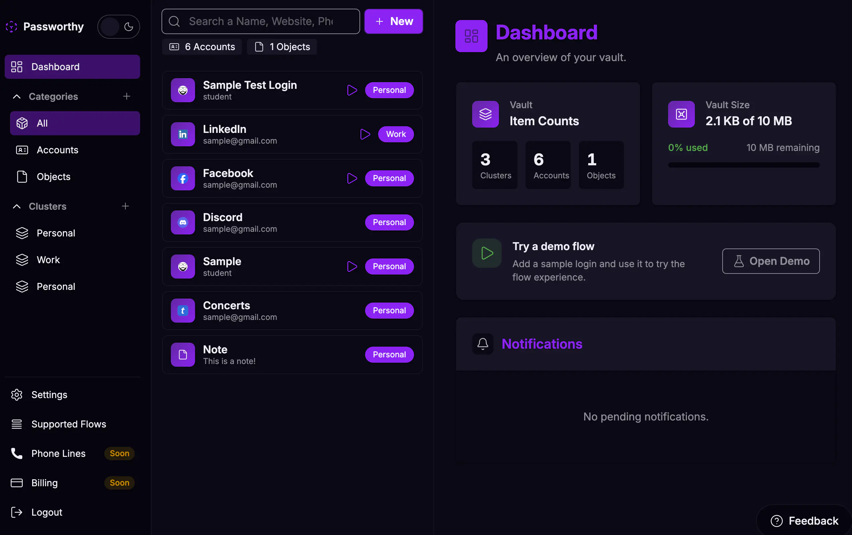
Task: Open the Concerts entry title
Action: click(x=226, y=305)
